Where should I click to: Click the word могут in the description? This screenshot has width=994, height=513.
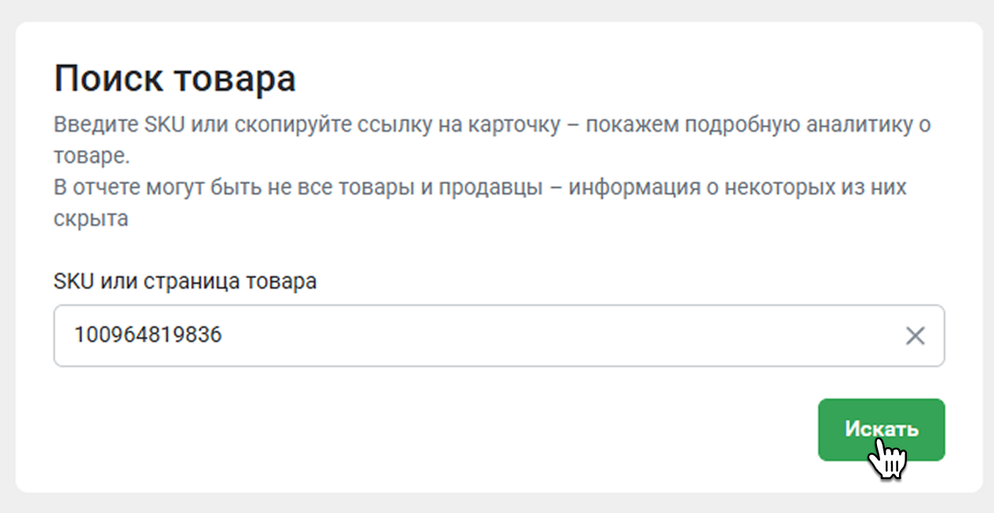click(x=163, y=188)
